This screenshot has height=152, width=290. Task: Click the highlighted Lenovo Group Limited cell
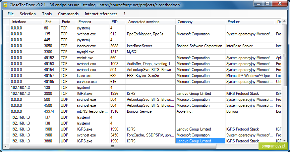(x=200, y=141)
